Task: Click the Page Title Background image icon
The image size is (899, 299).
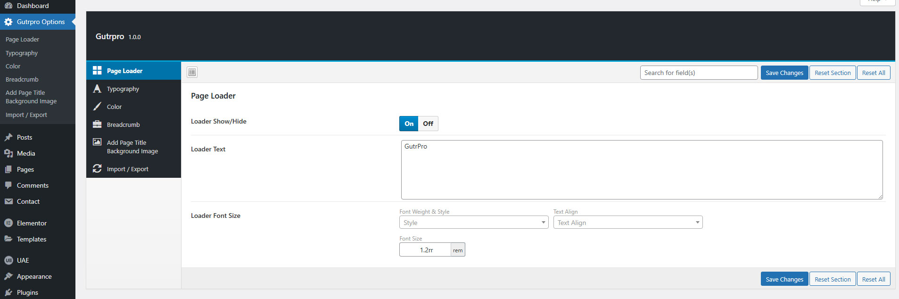Action: [97, 142]
